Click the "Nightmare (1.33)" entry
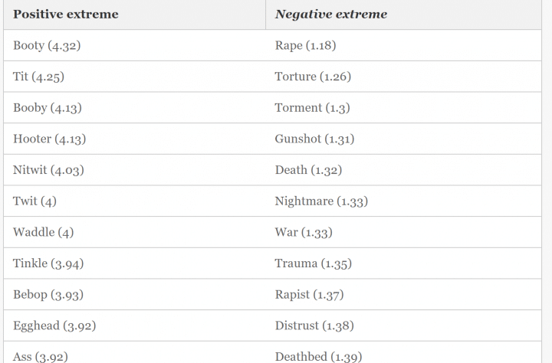Viewport: 552px width, 363px height. tap(321, 201)
